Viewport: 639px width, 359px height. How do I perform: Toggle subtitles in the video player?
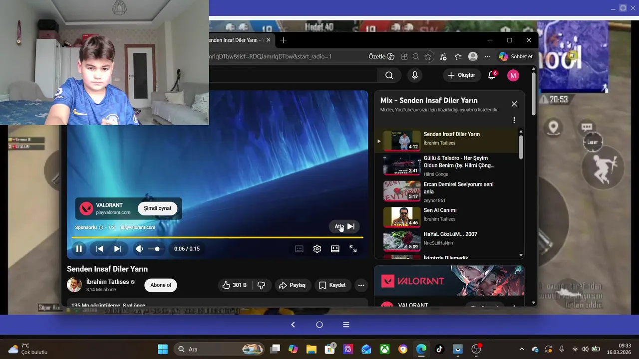click(x=299, y=249)
